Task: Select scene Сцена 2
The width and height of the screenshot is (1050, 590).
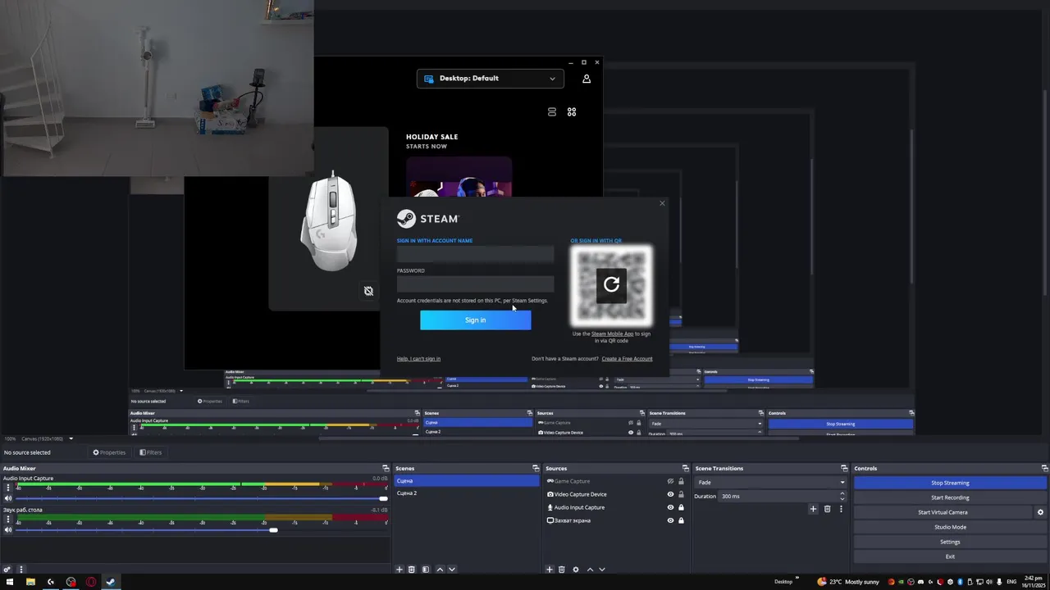Action: (x=466, y=493)
